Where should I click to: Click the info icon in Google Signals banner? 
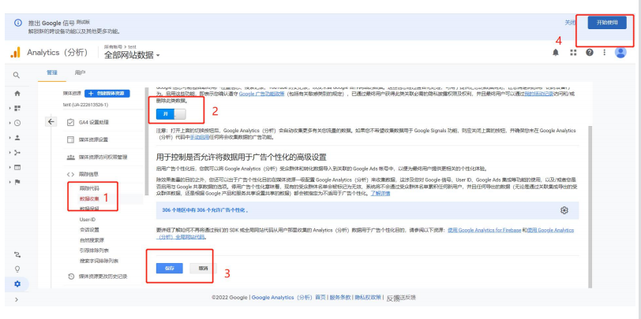[x=18, y=23]
